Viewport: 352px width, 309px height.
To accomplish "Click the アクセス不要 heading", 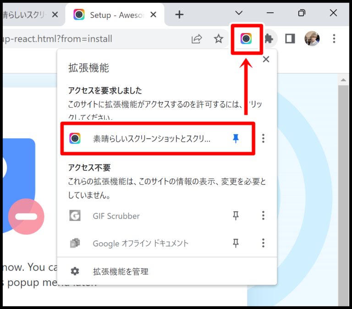I will coord(89,167).
